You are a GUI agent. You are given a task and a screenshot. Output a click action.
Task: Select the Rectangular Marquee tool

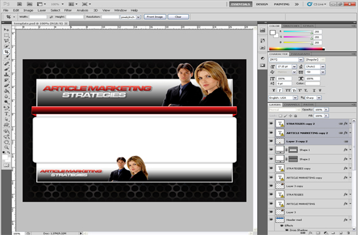tap(6, 35)
